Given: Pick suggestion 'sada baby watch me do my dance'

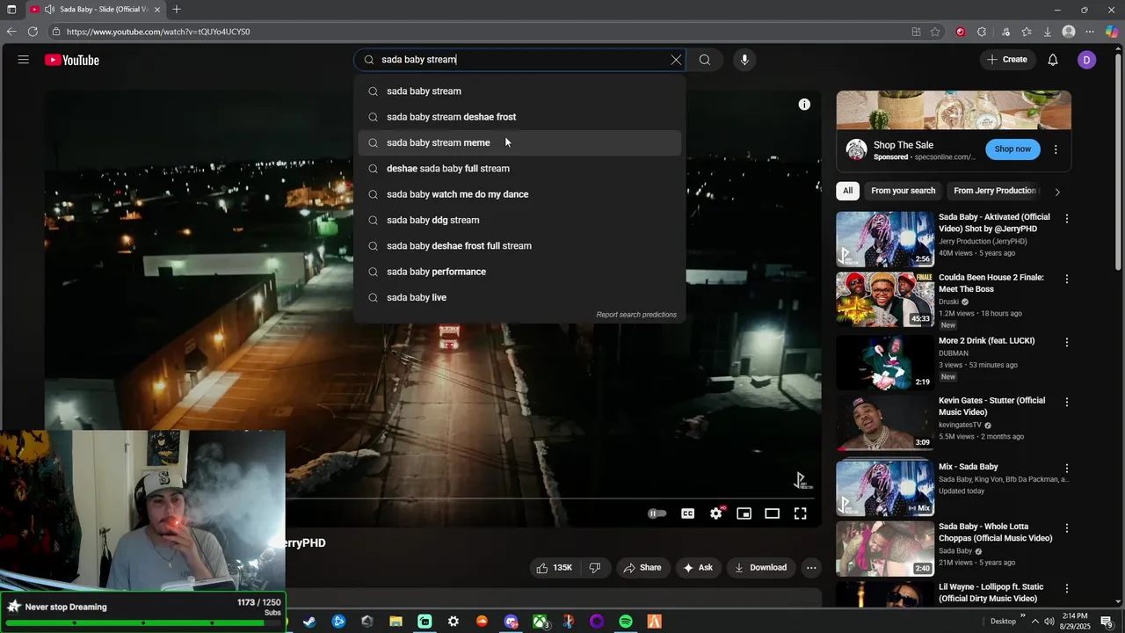Looking at the screenshot, I should coord(519,194).
